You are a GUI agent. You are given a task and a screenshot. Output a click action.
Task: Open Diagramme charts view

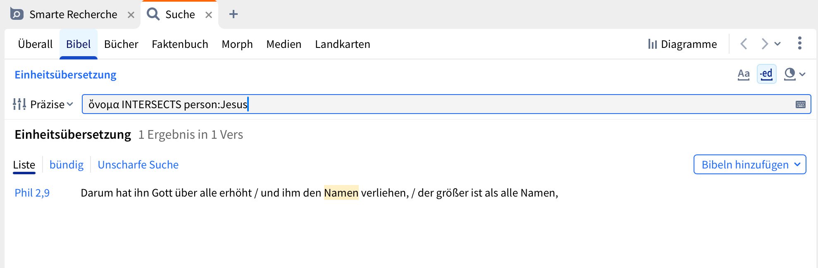[x=682, y=44]
